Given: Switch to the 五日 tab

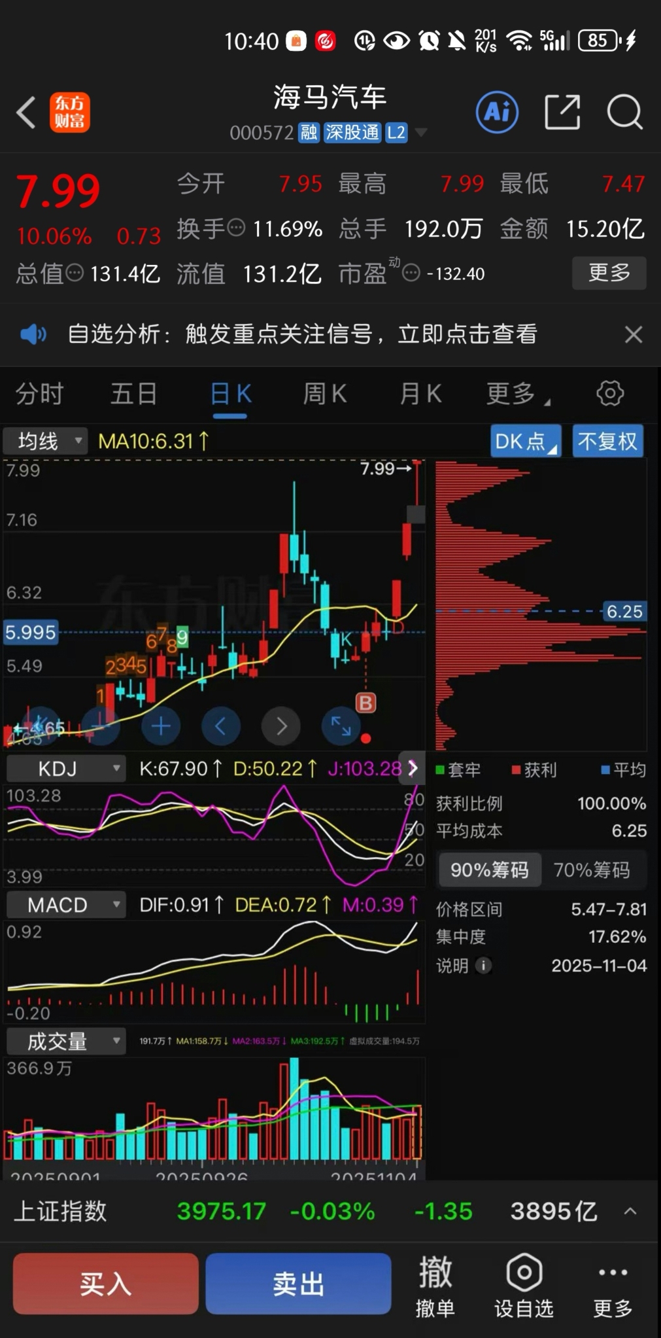Looking at the screenshot, I should 134,394.
